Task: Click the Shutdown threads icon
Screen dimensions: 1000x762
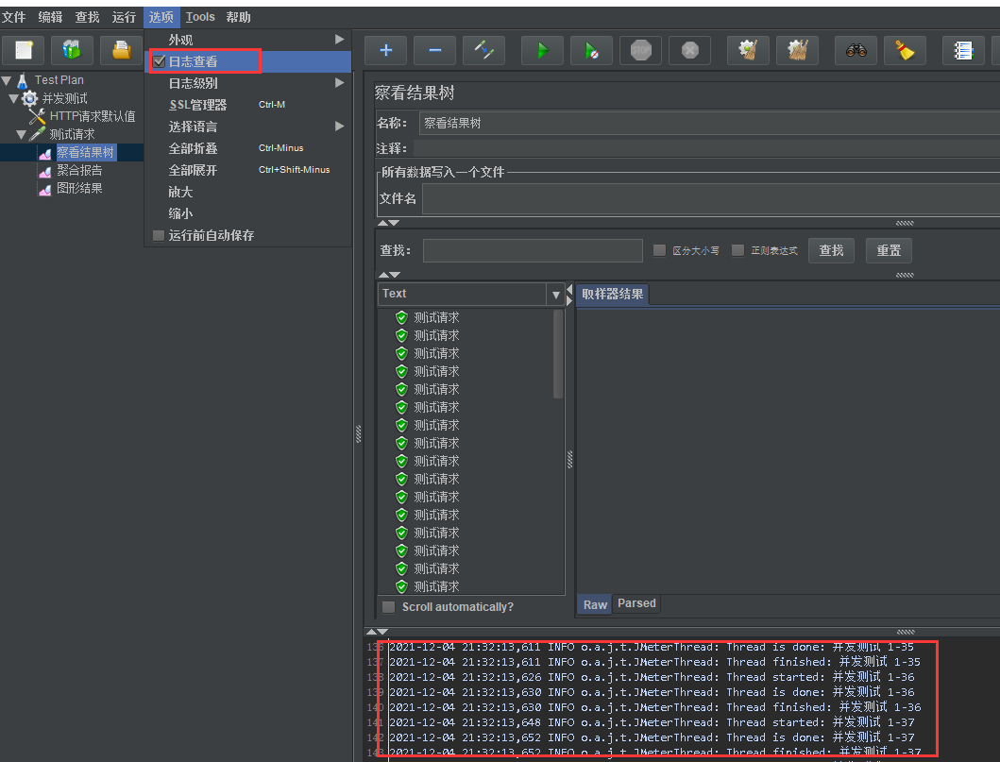Action: coord(690,50)
